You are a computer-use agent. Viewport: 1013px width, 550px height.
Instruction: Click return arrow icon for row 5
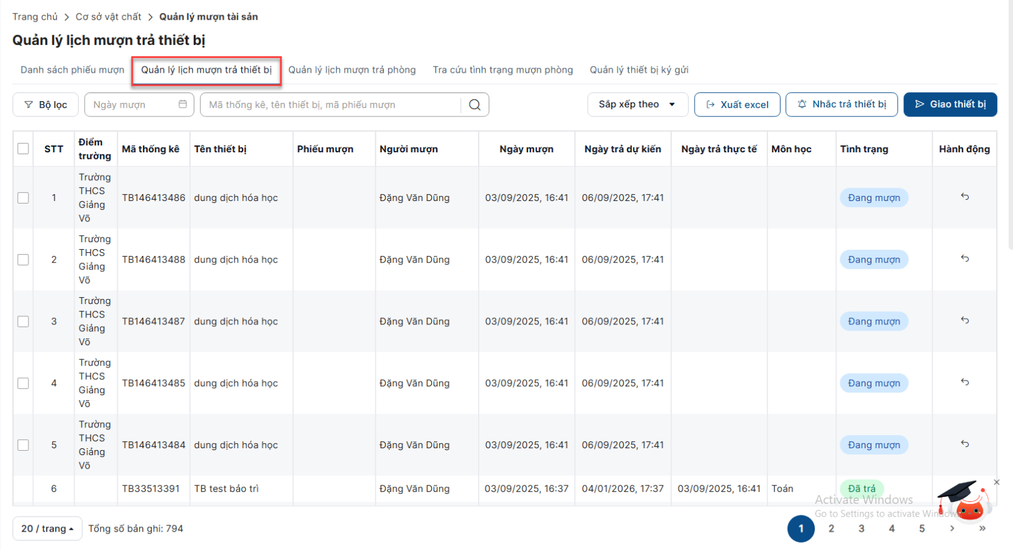click(x=964, y=444)
